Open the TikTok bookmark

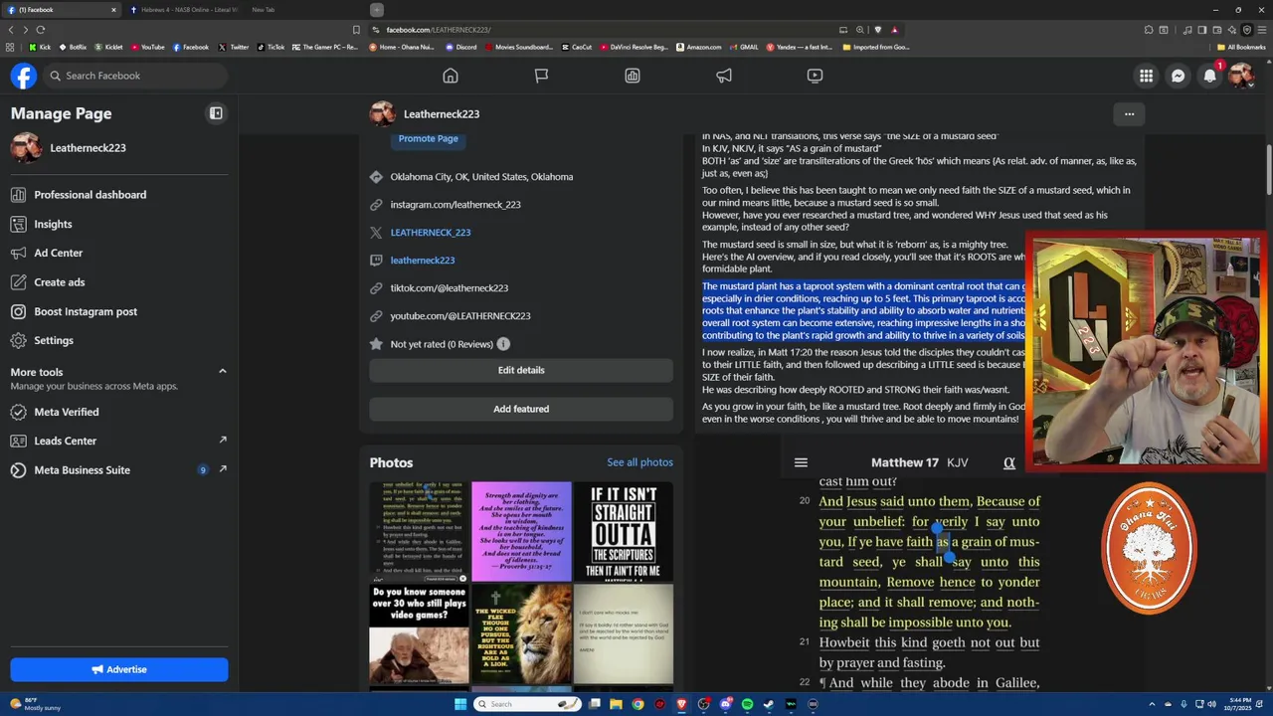coord(271,47)
